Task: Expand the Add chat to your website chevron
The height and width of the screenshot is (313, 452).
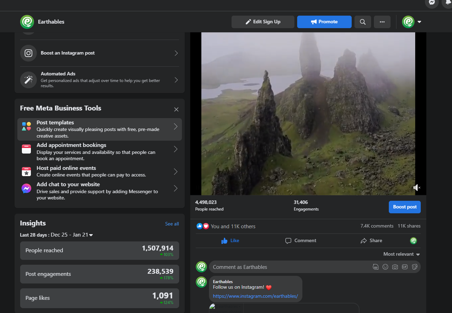Action: click(x=176, y=188)
